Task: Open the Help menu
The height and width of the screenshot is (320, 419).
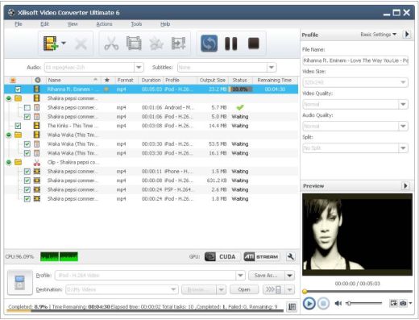Action: (165, 24)
